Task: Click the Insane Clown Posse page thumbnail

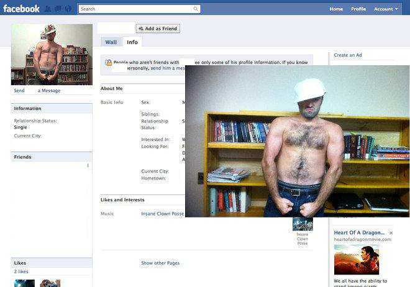Action: coord(303,224)
